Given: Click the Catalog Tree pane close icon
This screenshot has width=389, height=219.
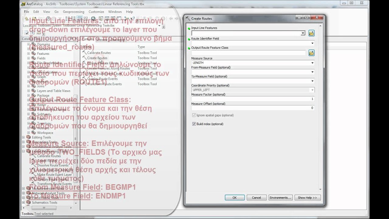Looking at the screenshot, I should [76, 39].
